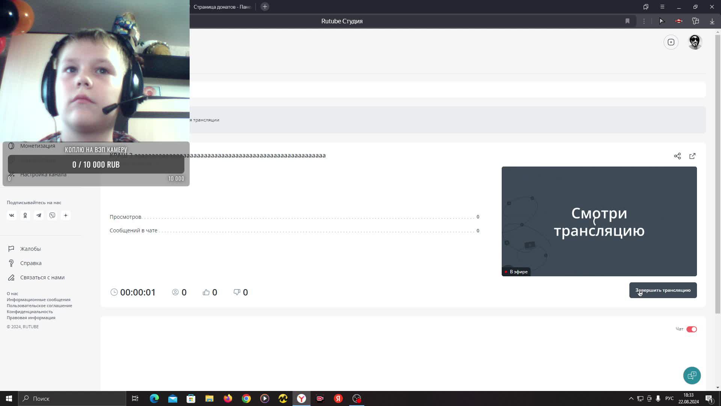
Task: Open Правовая информация link
Action: coord(31,318)
